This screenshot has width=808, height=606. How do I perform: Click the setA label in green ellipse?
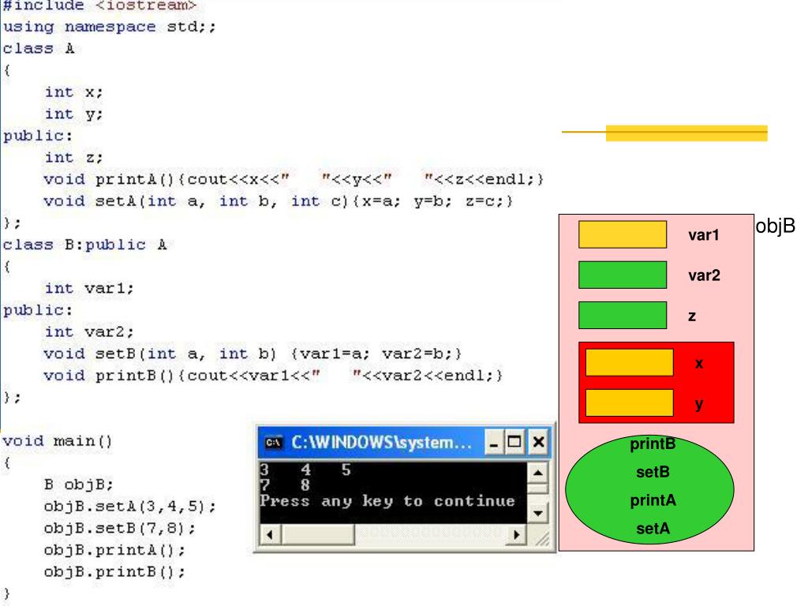pyautogui.click(x=653, y=528)
